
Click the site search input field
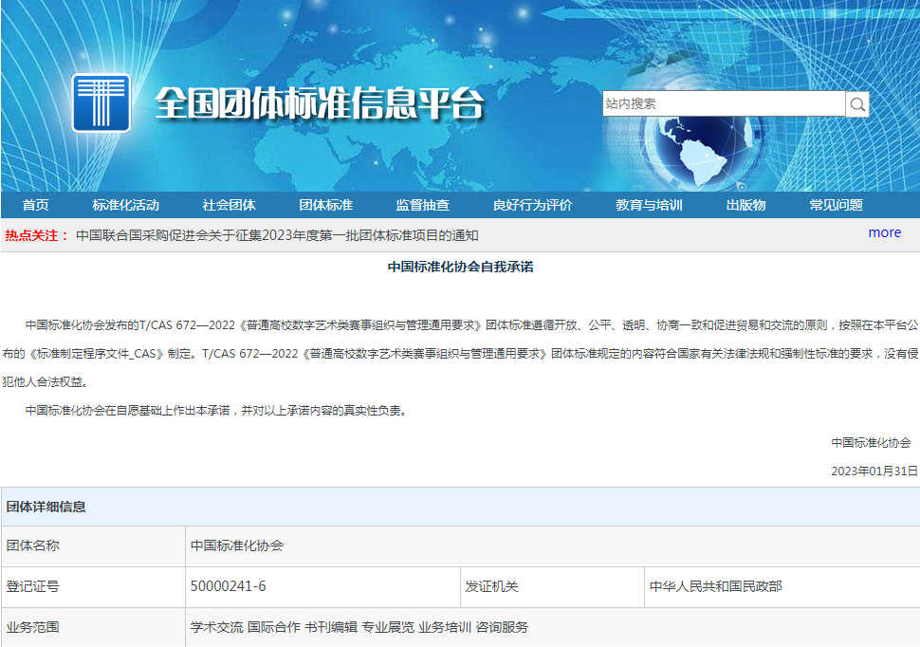coord(723,104)
